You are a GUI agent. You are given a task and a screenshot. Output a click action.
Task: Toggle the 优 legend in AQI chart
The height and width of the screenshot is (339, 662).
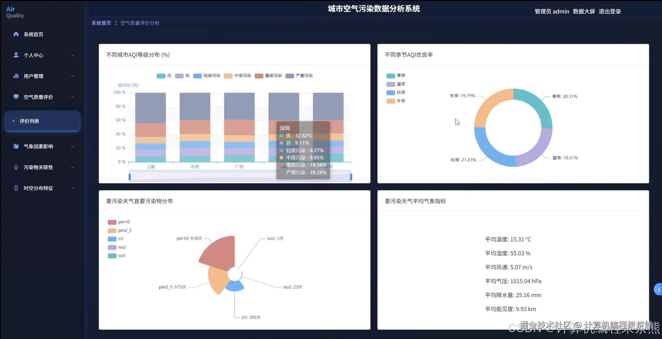coord(164,76)
